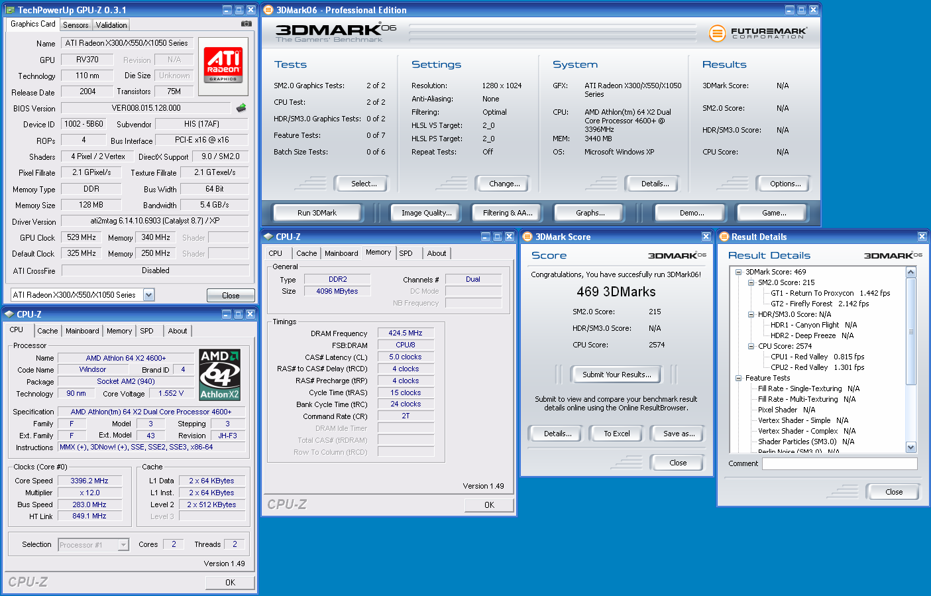Collapse the CPU Score: 2574 node
Viewport: 931px width, 596px height.
tap(751, 346)
